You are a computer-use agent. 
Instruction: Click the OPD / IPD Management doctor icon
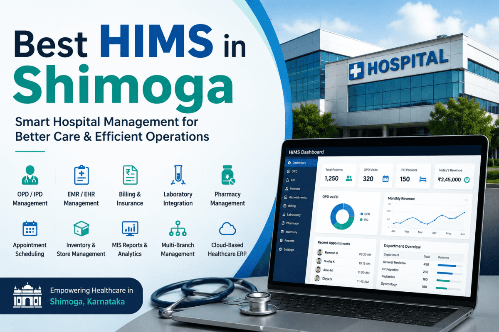pyautogui.click(x=30, y=175)
